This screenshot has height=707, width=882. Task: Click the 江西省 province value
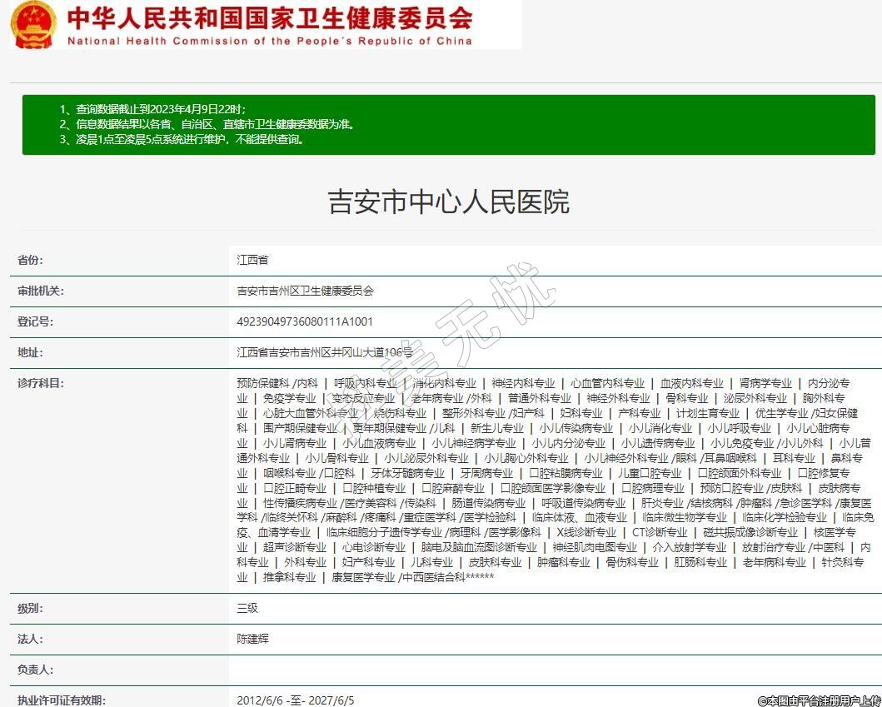coord(252,260)
